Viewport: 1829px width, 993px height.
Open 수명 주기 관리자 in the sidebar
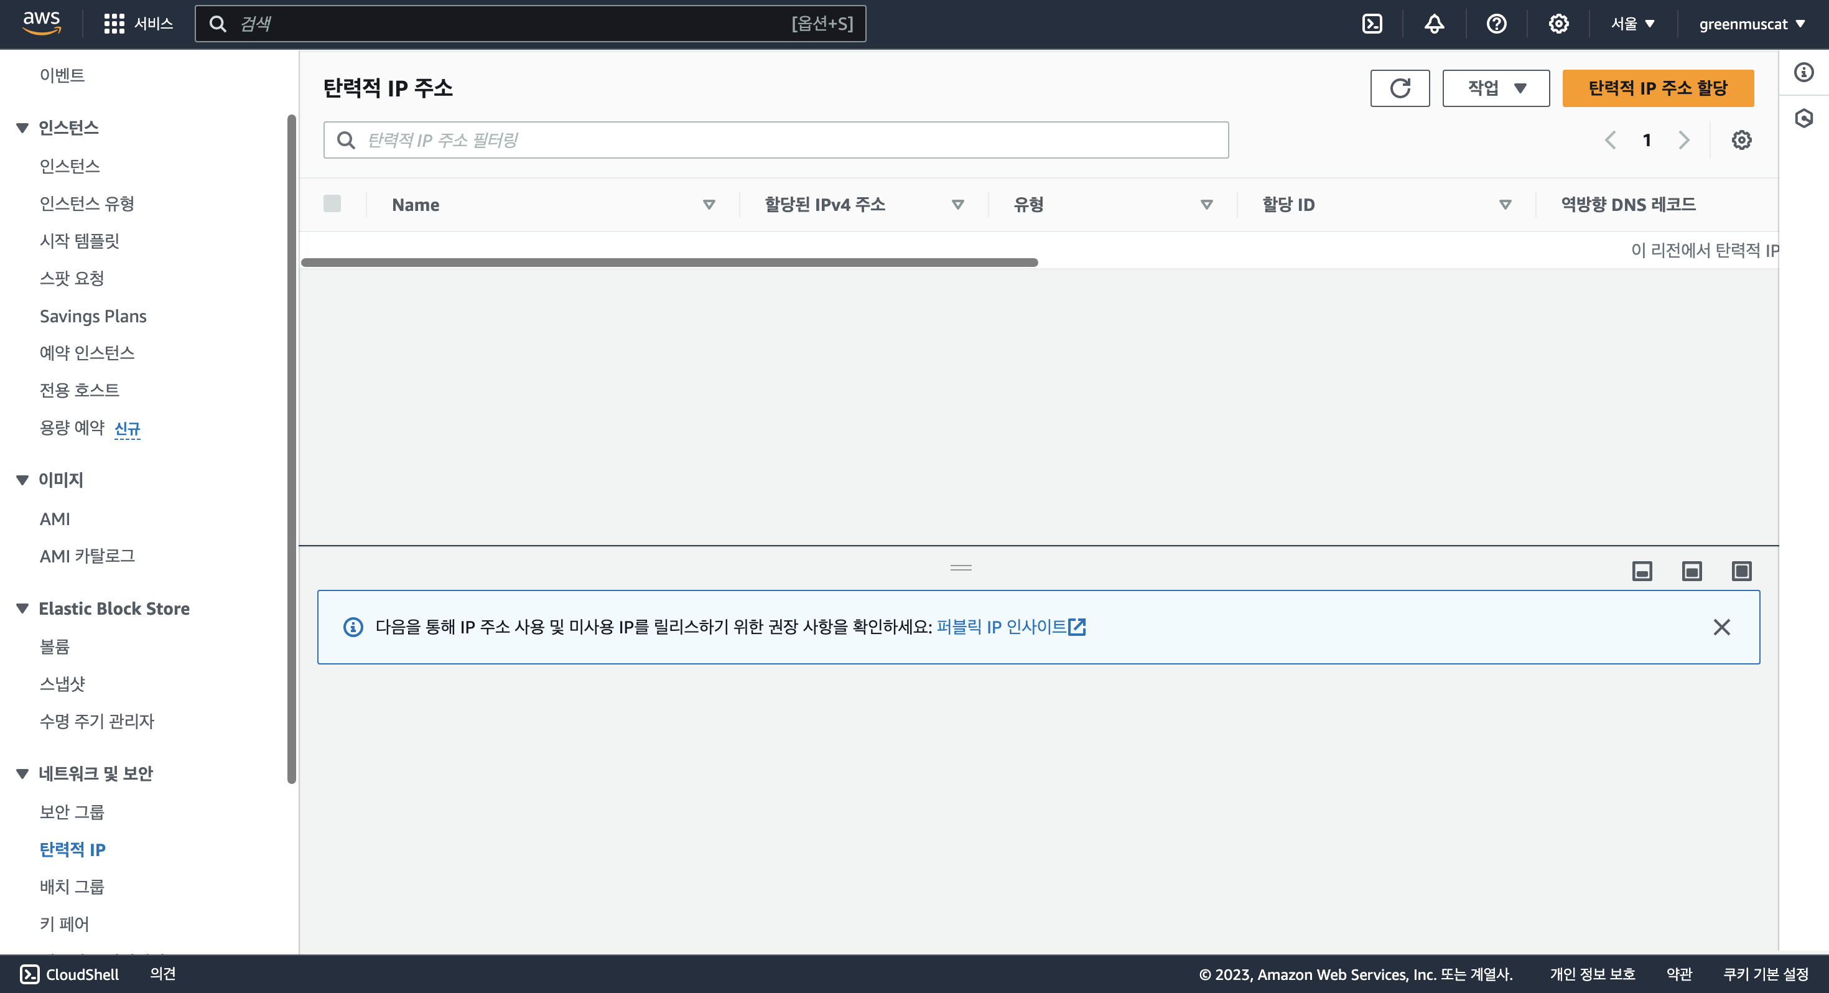pyautogui.click(x=96, y=721)
